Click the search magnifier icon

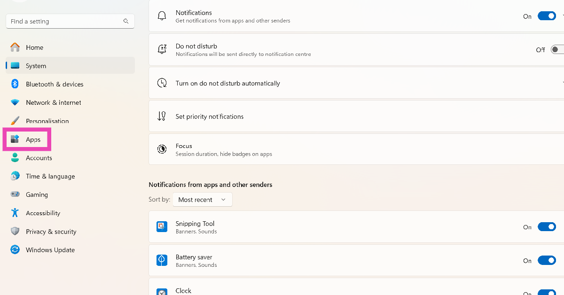(x=126, y=21)
